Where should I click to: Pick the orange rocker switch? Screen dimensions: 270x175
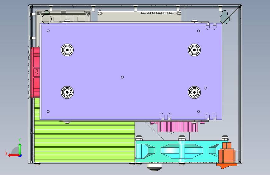coord(227,155)
